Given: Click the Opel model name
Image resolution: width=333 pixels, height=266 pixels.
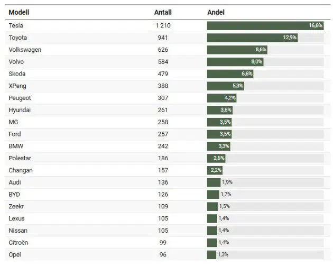Looking at the screenshot, I should 15,254.
